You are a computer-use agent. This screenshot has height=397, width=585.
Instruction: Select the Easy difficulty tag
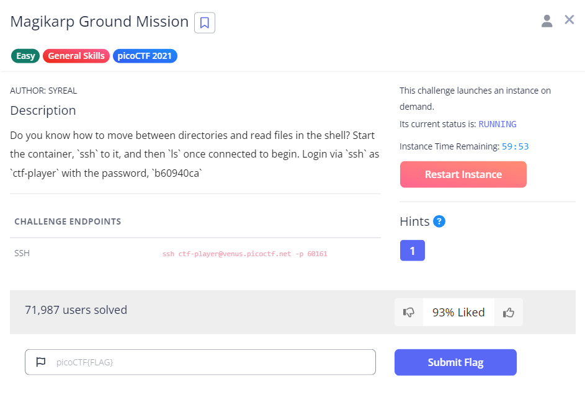(25, 56)
